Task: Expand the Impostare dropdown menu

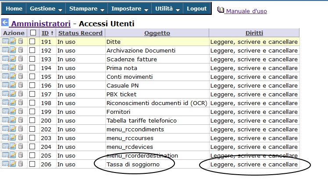Action: 129,9
